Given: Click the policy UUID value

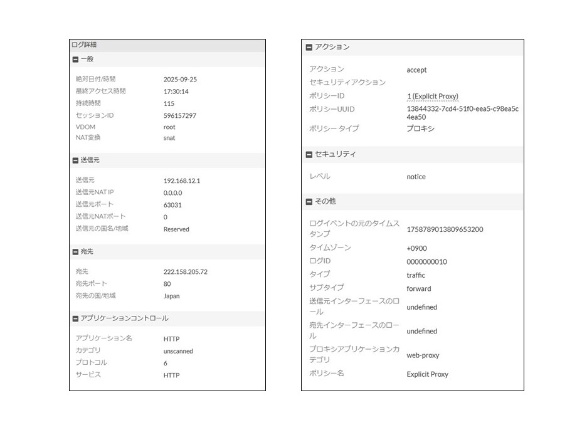Looking at the screenshot, I should tap(462, 113).
